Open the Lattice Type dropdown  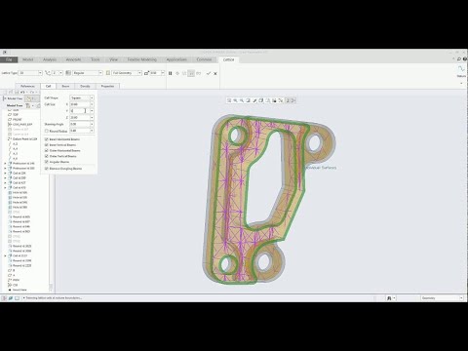point(30,73)
